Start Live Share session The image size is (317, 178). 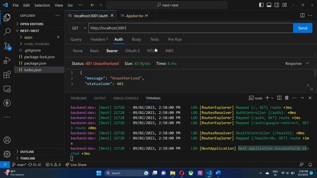point(76,165)
